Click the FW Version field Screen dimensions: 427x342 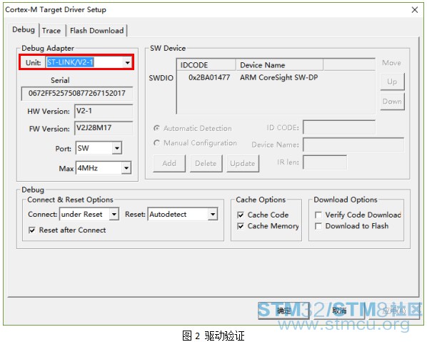click(x=104, y=128)
